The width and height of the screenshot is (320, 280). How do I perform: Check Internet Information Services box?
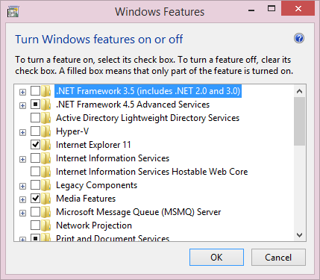coord(35,158)
